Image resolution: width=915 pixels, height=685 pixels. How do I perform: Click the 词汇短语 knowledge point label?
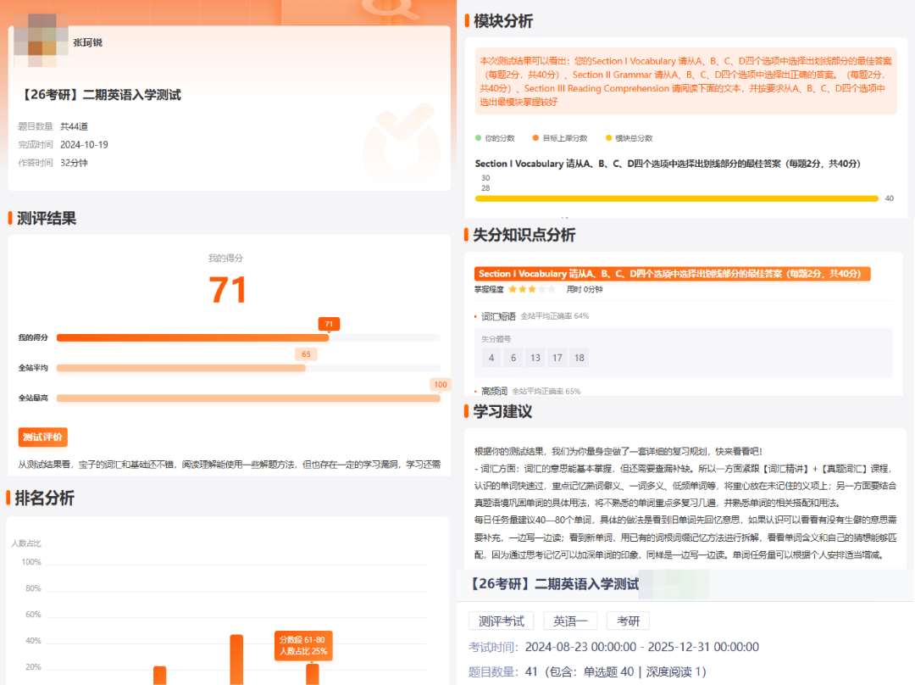(x=498, y=316)
